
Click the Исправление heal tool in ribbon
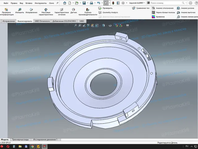[31, 11]
